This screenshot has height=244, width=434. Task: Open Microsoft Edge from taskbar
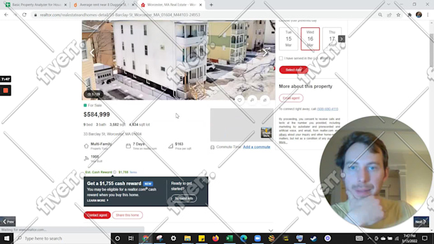click(244, 238)
